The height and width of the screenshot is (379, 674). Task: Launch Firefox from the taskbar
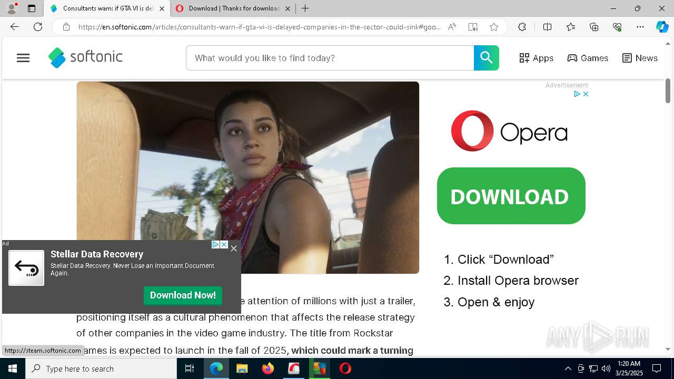pyautogui.click(x=267, y=368)
